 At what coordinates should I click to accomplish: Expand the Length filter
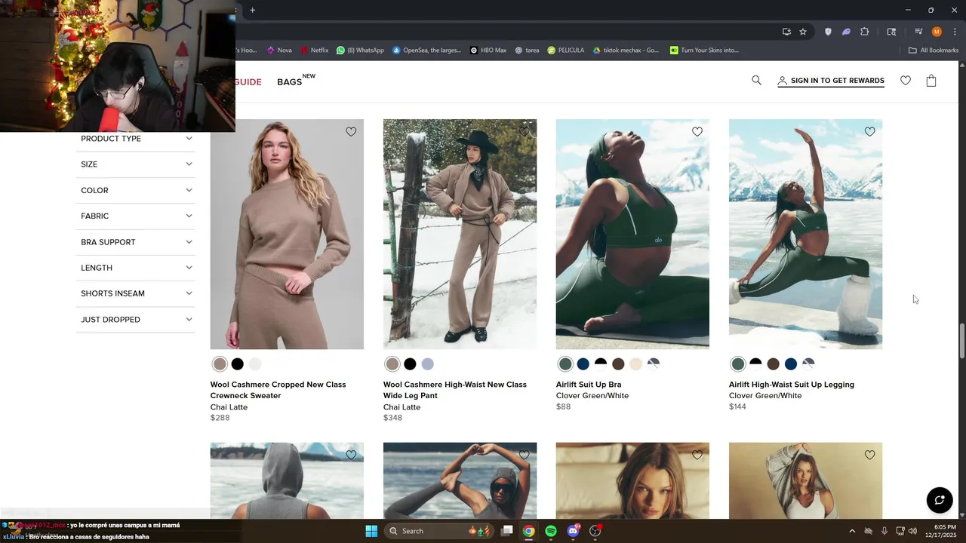136,268
